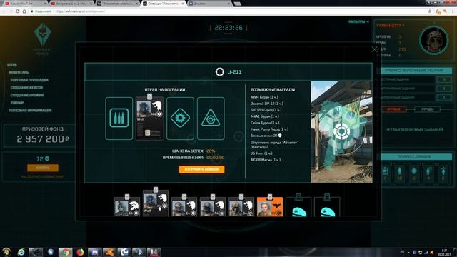The height and width of the screenshot is (257, 457).
Task: Click first squad progress class icon
Action: click(385, 171)
